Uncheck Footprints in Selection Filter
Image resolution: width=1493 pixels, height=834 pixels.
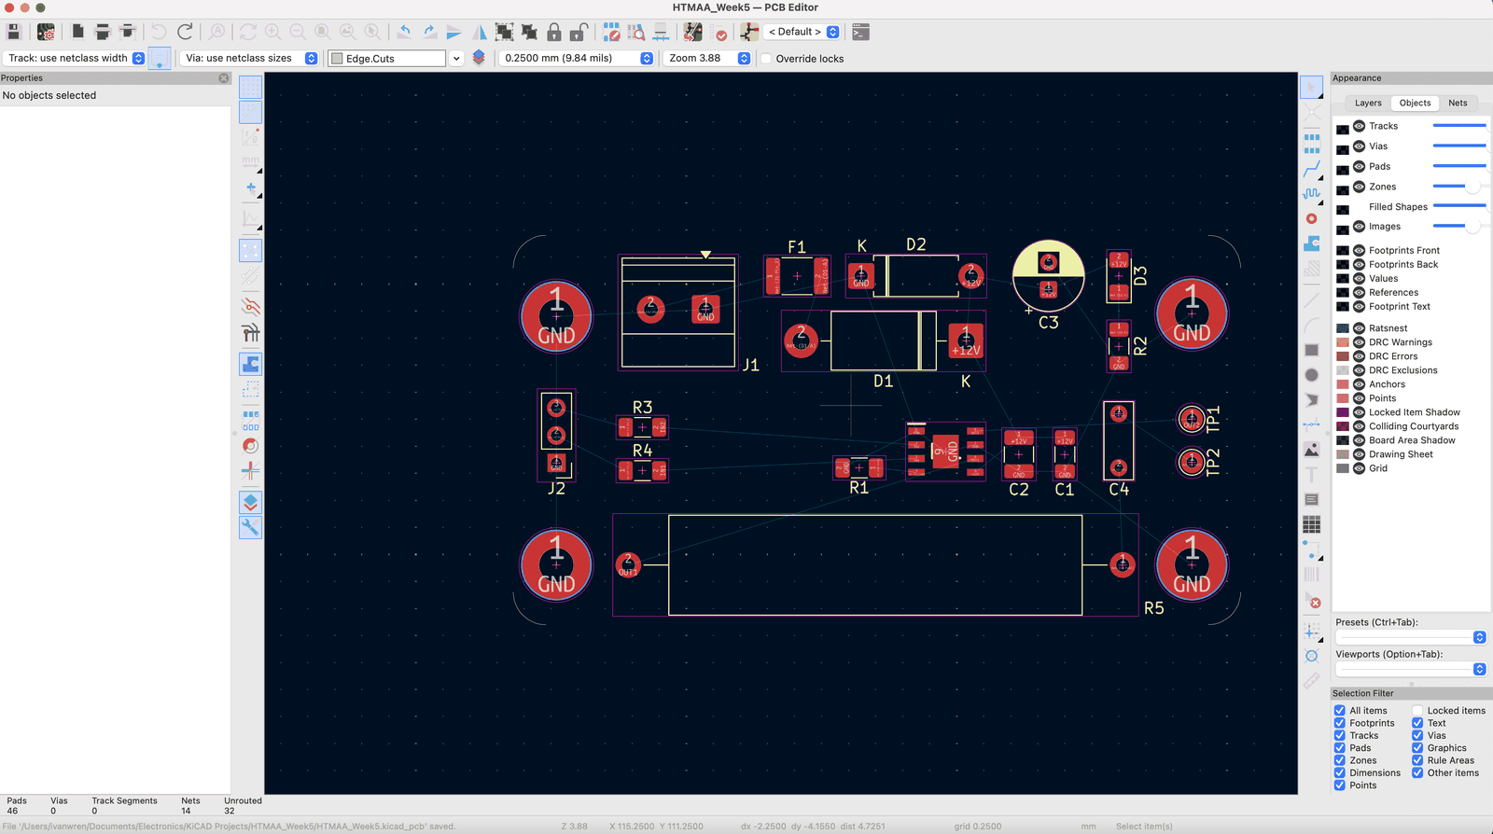click(1340, 723)
